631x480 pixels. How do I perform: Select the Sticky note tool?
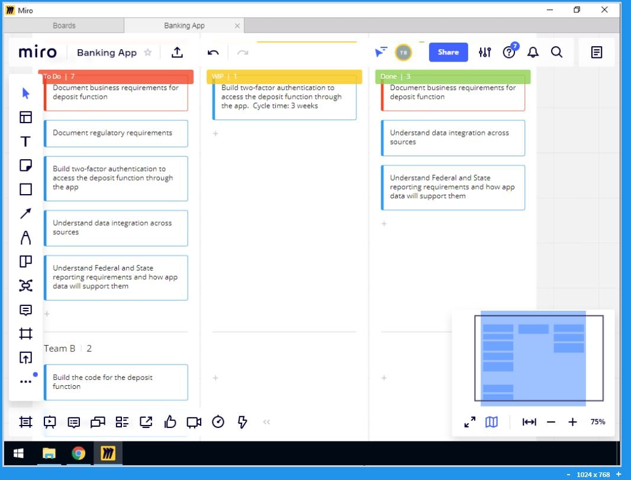(26, 165)
